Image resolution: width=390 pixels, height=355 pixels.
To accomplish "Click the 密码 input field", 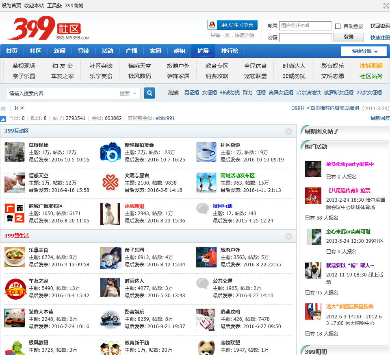I will 305,38.
